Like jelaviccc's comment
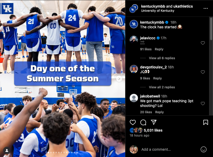The height and width of the screenshot is (157, 213). [x=203, y=43]
